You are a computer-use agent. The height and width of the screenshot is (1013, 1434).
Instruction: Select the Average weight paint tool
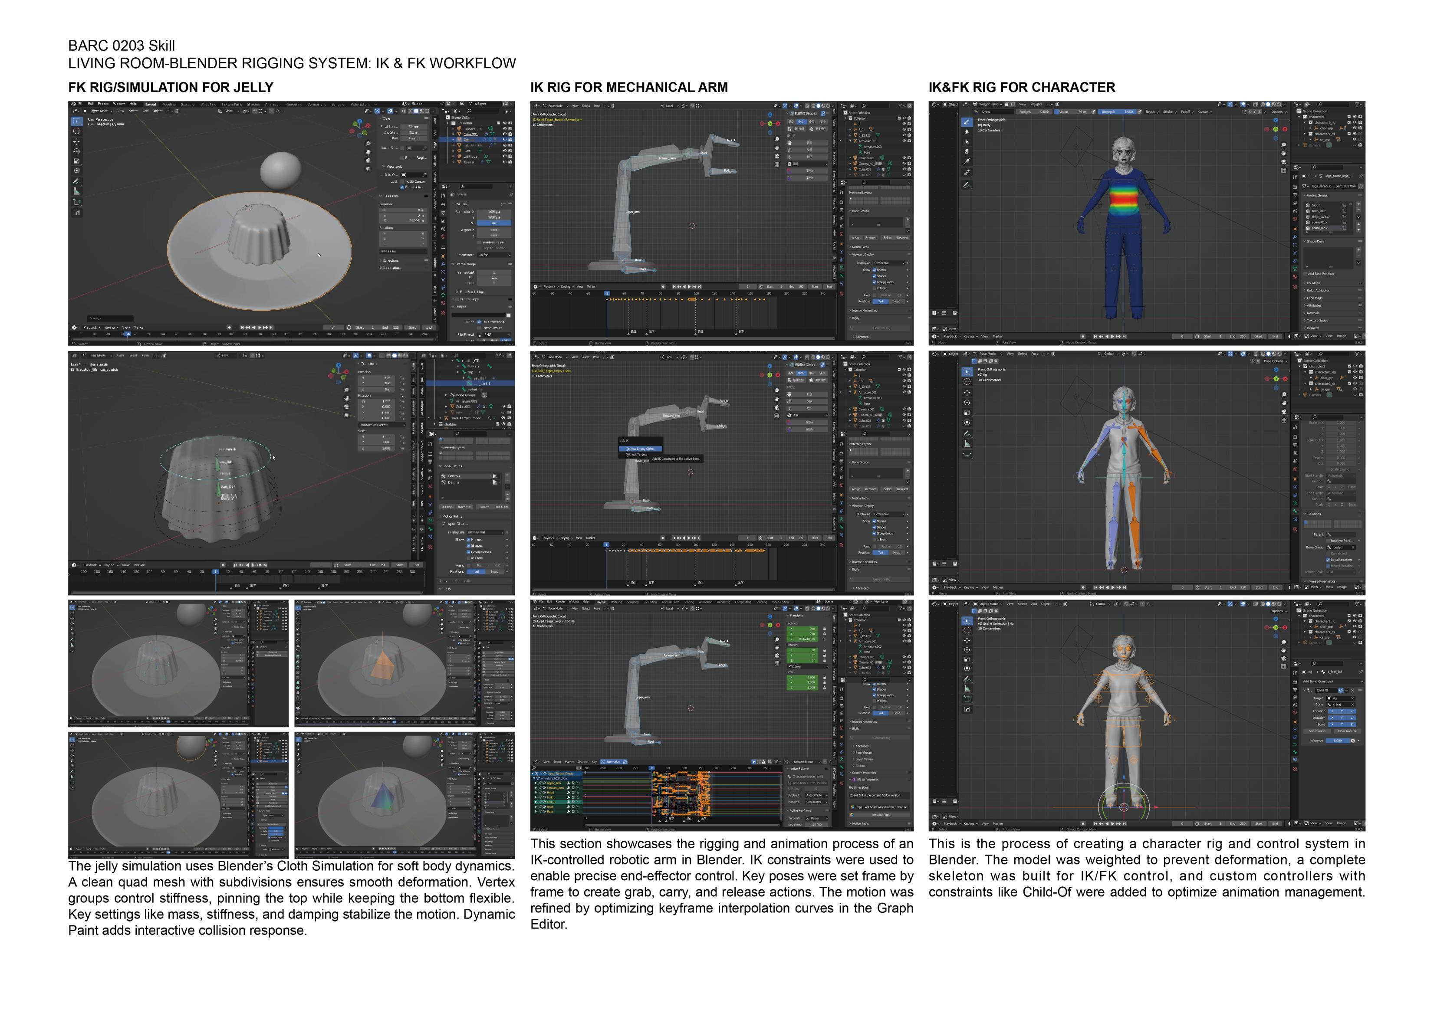pyautogui.click(x=967, y=142)
